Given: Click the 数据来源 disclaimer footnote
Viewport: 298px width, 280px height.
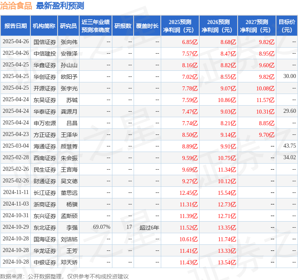Looking at the screenshot, I should (x=64, y=276).
